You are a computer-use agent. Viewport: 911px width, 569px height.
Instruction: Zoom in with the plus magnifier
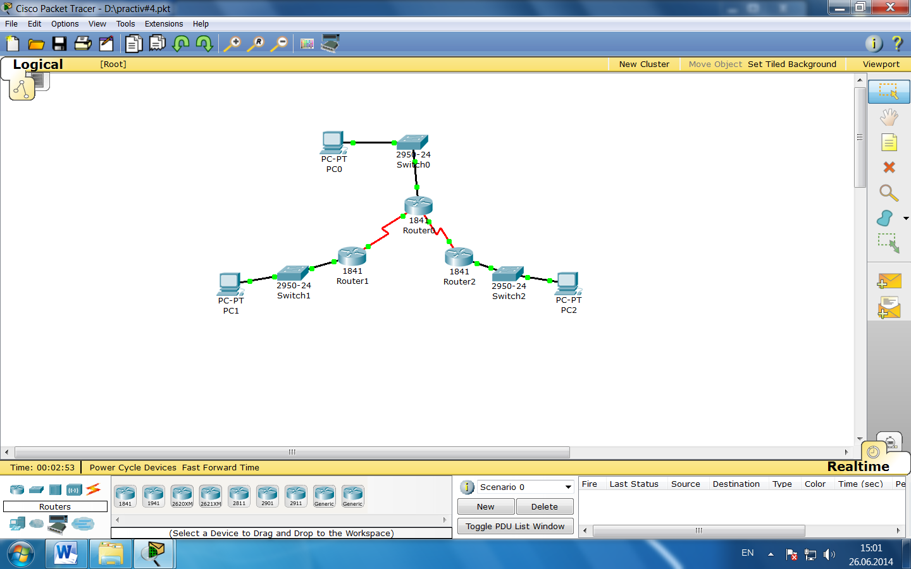pyautogui.click(x=232, y=44)
